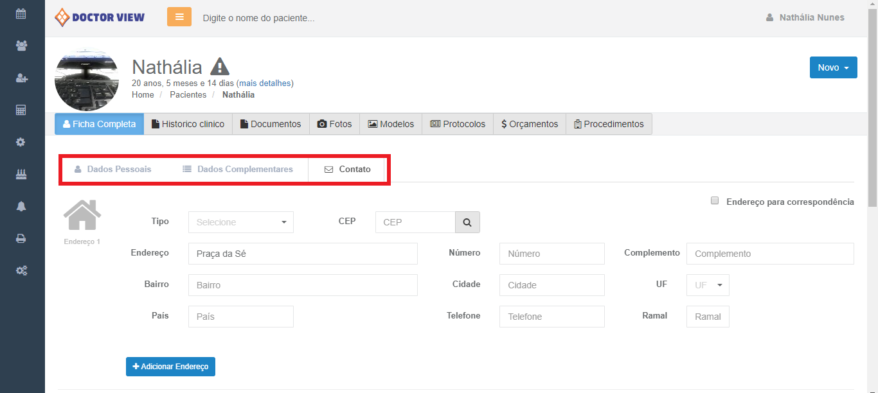Toggle the orange hamburger menu button
Viewport: 878px width, 393px height.
179,17
